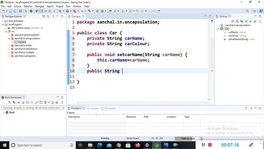Select aanchal.in.programs package
264x149 pixels.
tap(25, 56)
